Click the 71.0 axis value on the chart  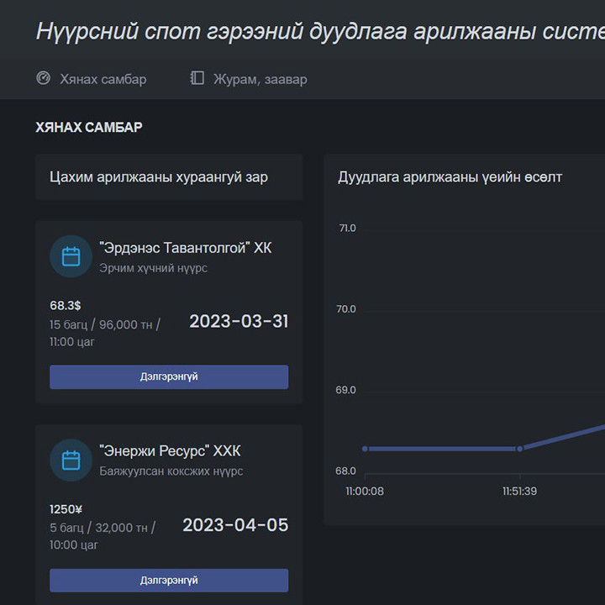point(347,228)
